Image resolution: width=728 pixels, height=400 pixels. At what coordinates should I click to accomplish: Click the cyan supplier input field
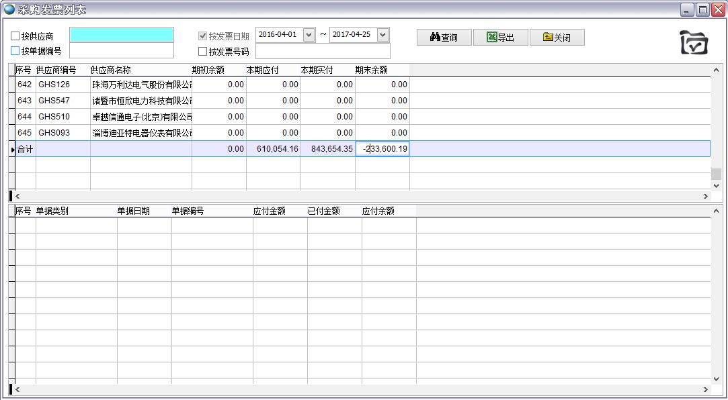122,35
